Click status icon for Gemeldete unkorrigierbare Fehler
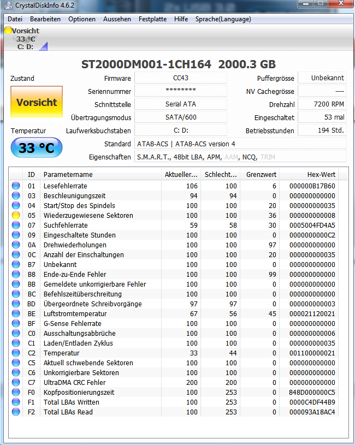355x445 pixels. tap(16, 284)
